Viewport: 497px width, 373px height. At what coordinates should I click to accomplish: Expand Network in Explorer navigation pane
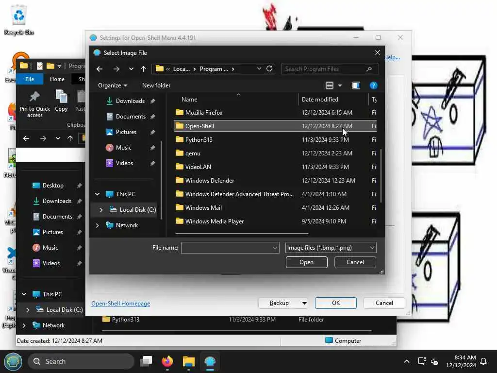[x=24, y=325]
